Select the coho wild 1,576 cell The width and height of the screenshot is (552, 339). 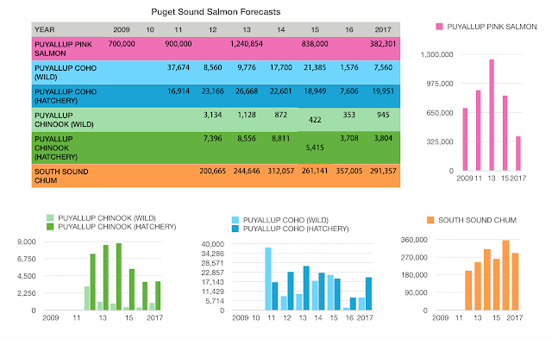(348, 67)
